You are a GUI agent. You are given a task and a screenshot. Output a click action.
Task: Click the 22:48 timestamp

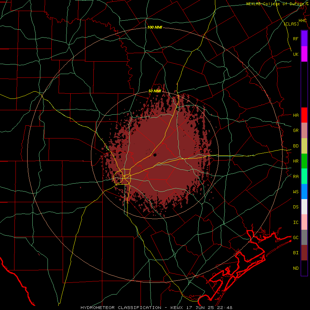click(x=225, y=308)
